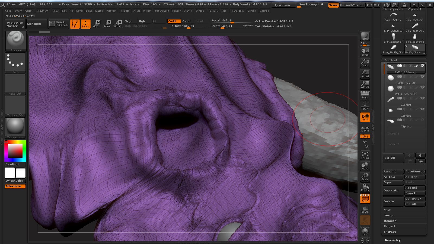
Task: Toggle Zadd sculpt mode
Action: [174, 21]
